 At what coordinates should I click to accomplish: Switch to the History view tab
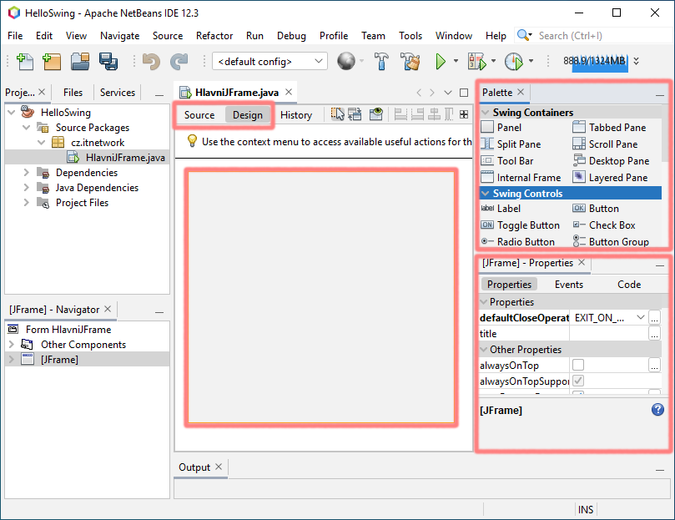click(x=295, y=115)
